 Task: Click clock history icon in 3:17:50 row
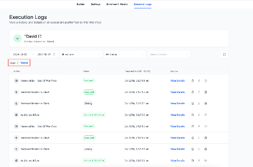(x=192, y=115)
